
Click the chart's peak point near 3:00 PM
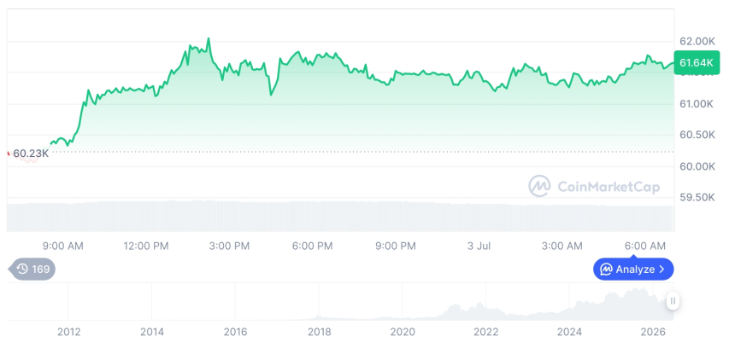coord(209,38)
